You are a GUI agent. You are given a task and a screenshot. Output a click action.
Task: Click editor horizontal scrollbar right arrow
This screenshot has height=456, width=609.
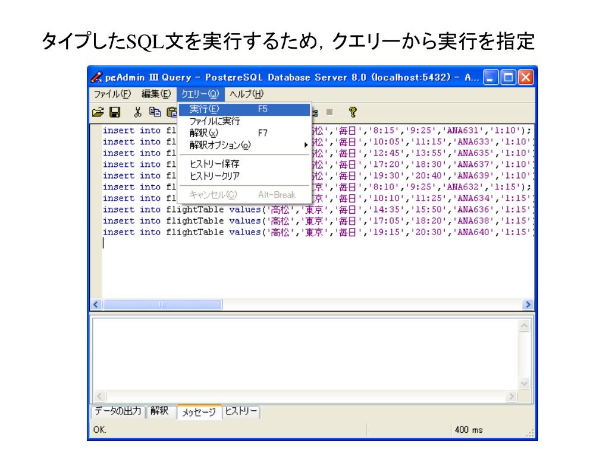[528, 305]
